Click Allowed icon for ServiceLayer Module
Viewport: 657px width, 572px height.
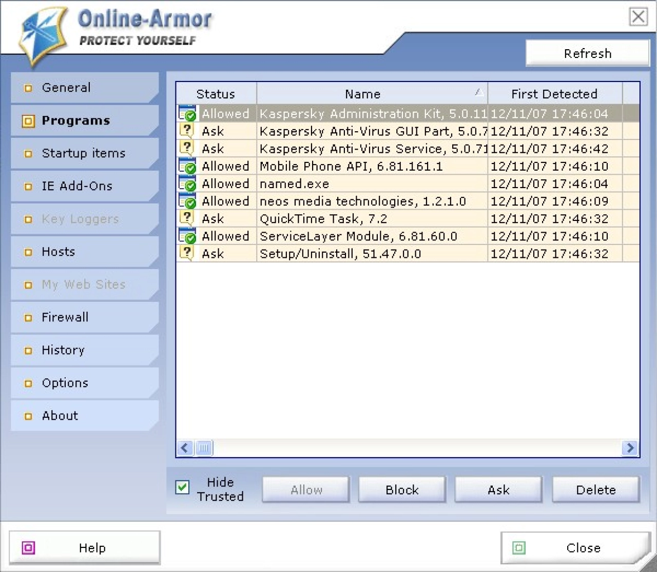pyautogui.click(x=187, y=236)
